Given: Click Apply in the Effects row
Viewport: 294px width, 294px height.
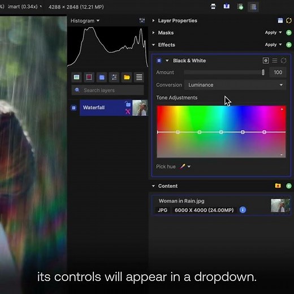Looking at the screenshot, I should 273,45.
